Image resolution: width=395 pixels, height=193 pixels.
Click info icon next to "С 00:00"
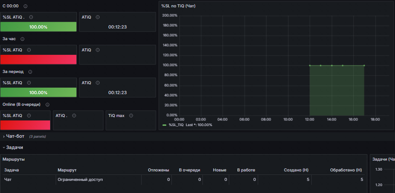(x=25, y=6)
